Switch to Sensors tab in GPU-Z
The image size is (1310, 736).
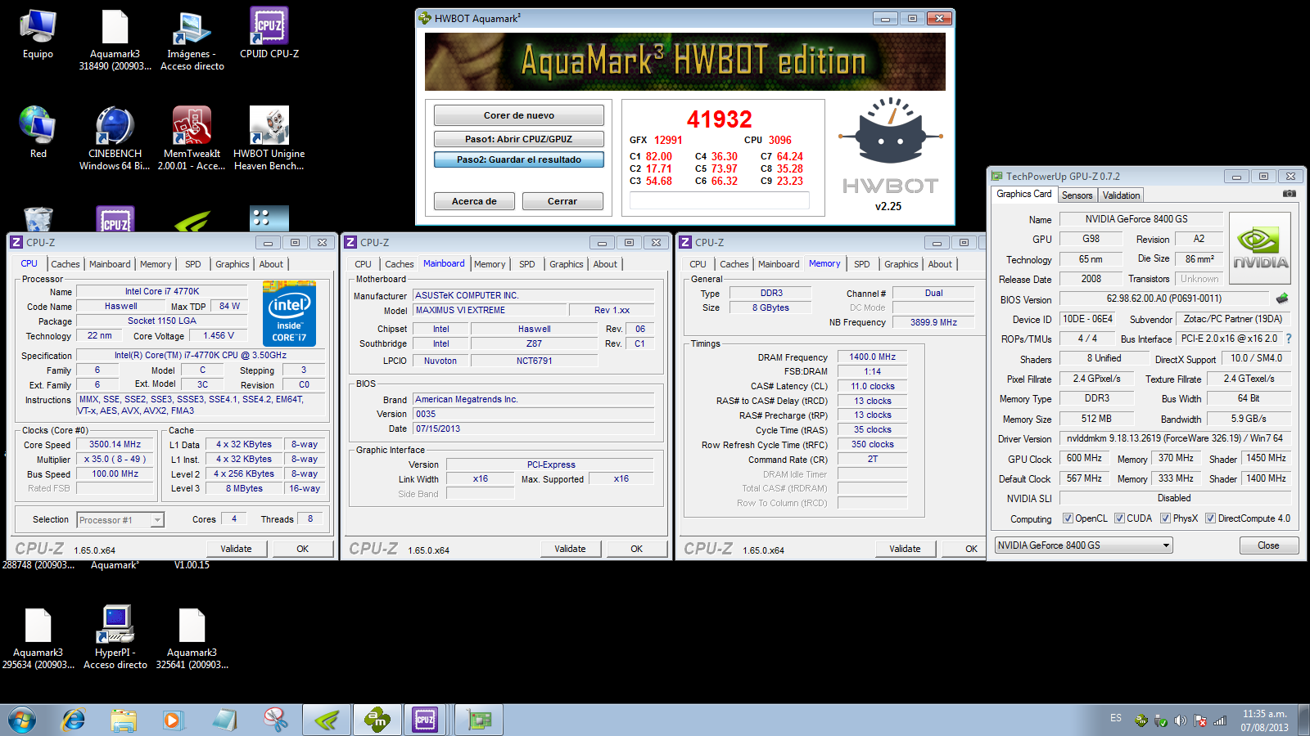[1077, 195]
